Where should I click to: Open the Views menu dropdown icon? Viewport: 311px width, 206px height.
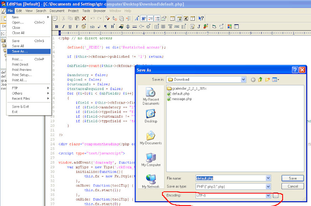tap(276, 80)
